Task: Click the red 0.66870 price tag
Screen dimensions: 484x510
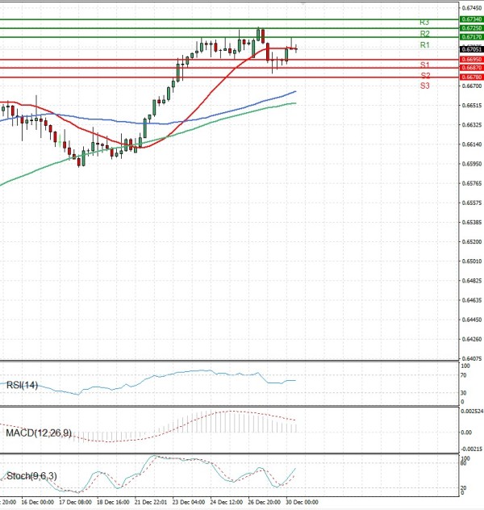Action: click(x=471, y=69)
